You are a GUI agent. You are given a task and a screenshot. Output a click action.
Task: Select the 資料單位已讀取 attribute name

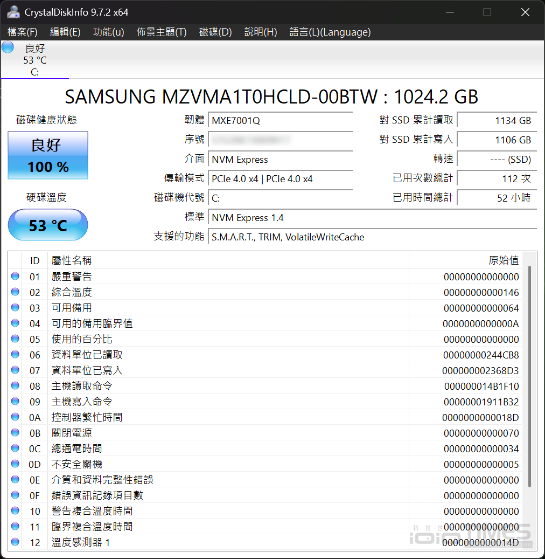coord(87,355)
